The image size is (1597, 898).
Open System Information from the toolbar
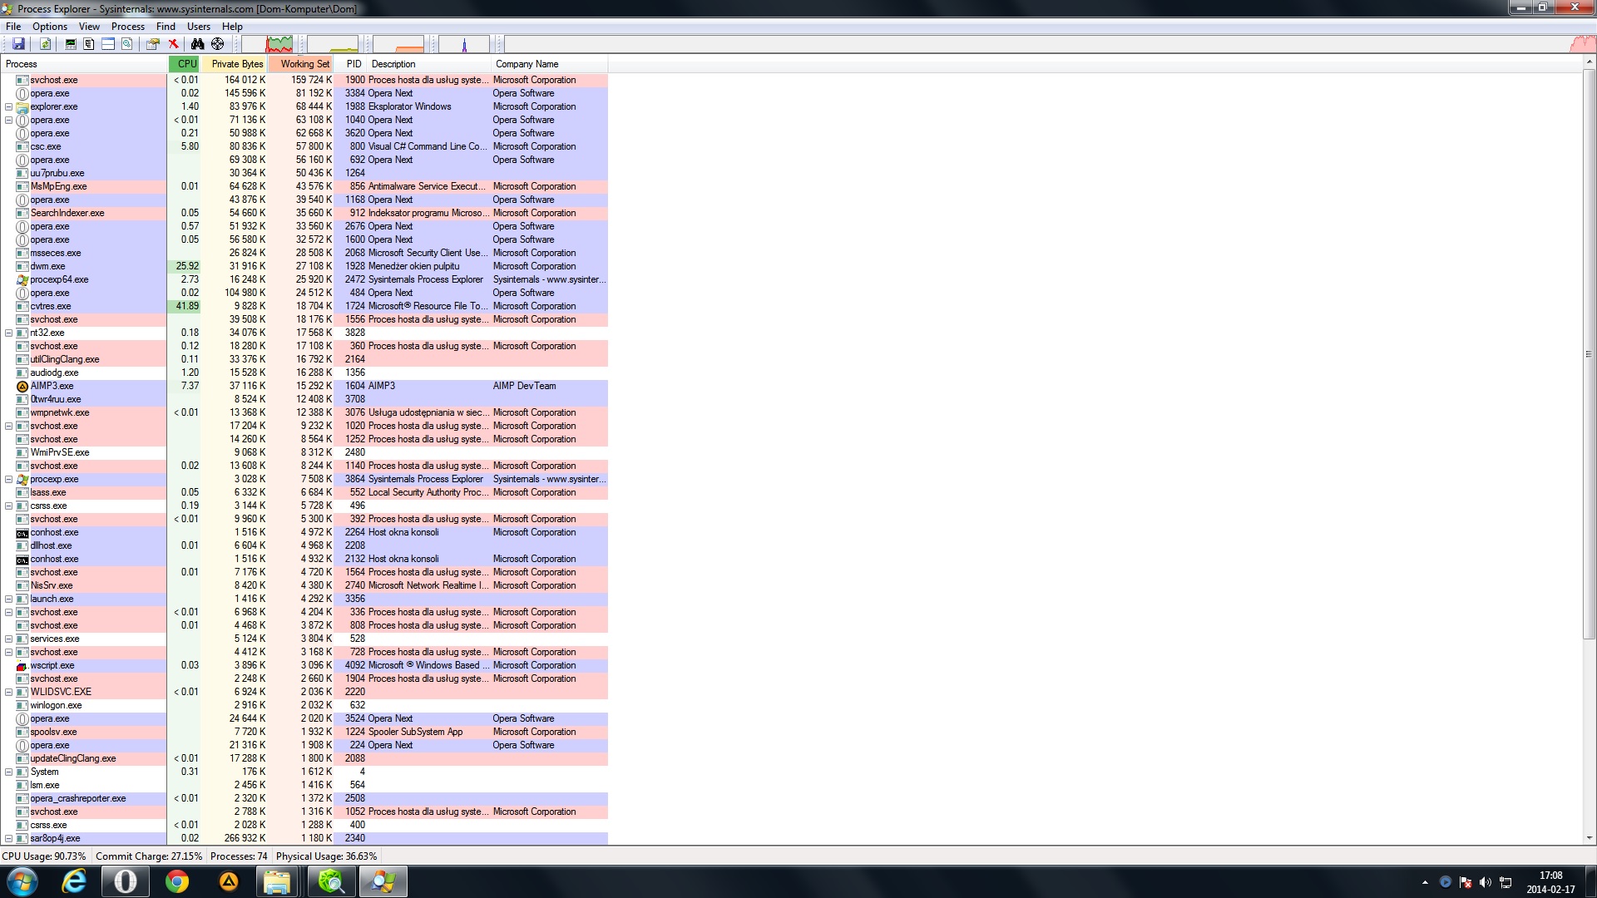tap(71, 44)
